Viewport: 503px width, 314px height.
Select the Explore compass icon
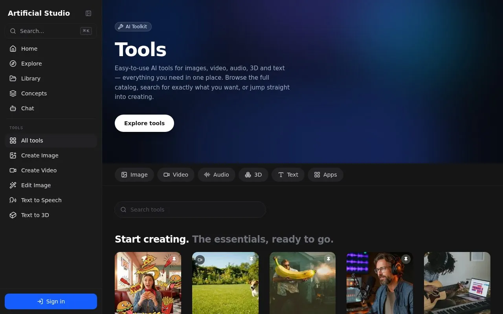(13, 64)
